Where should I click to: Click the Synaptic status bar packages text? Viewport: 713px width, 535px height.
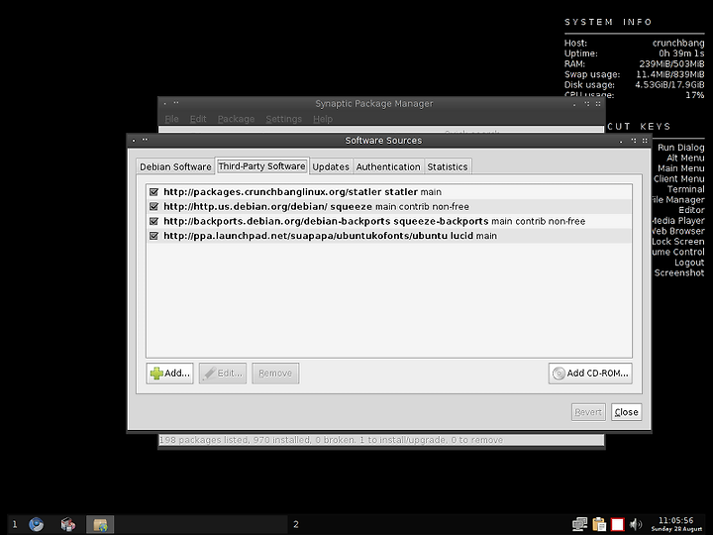[331, 440]
